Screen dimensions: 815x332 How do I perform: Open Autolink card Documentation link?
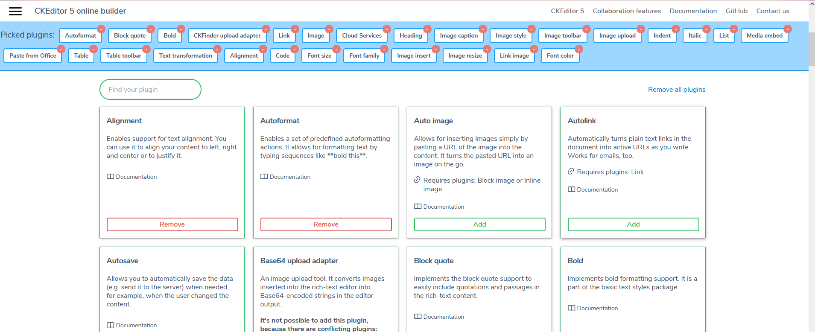[x=593, y=189]
